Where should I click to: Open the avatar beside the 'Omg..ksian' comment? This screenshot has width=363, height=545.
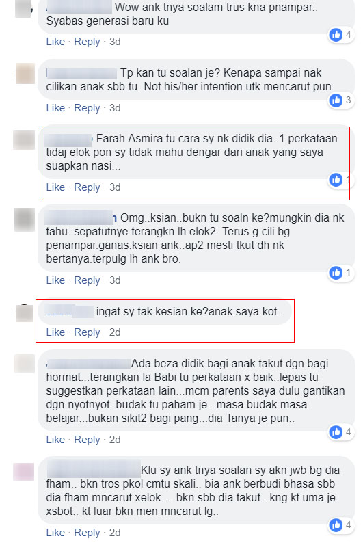pyautogui.click(x=25, y=220)
